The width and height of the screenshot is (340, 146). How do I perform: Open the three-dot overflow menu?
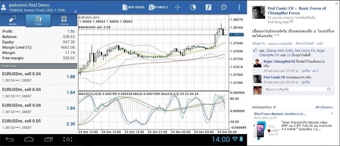pos(239,7)
